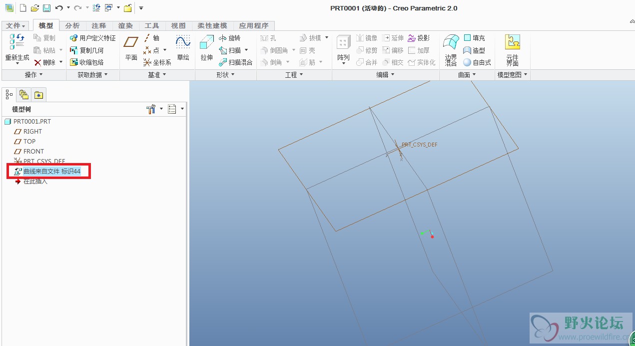The width and height of the screenshot is (635, 346).
Task: Click Boundary Blend (边界混合)
Action: 451,50
